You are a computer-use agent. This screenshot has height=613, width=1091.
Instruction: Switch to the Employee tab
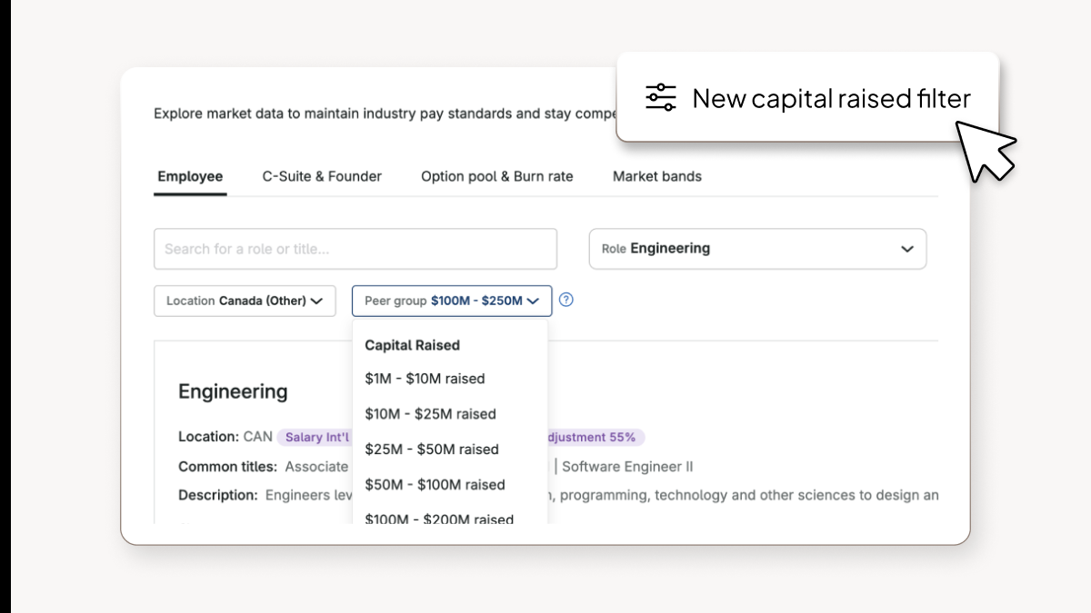point(190,176)
